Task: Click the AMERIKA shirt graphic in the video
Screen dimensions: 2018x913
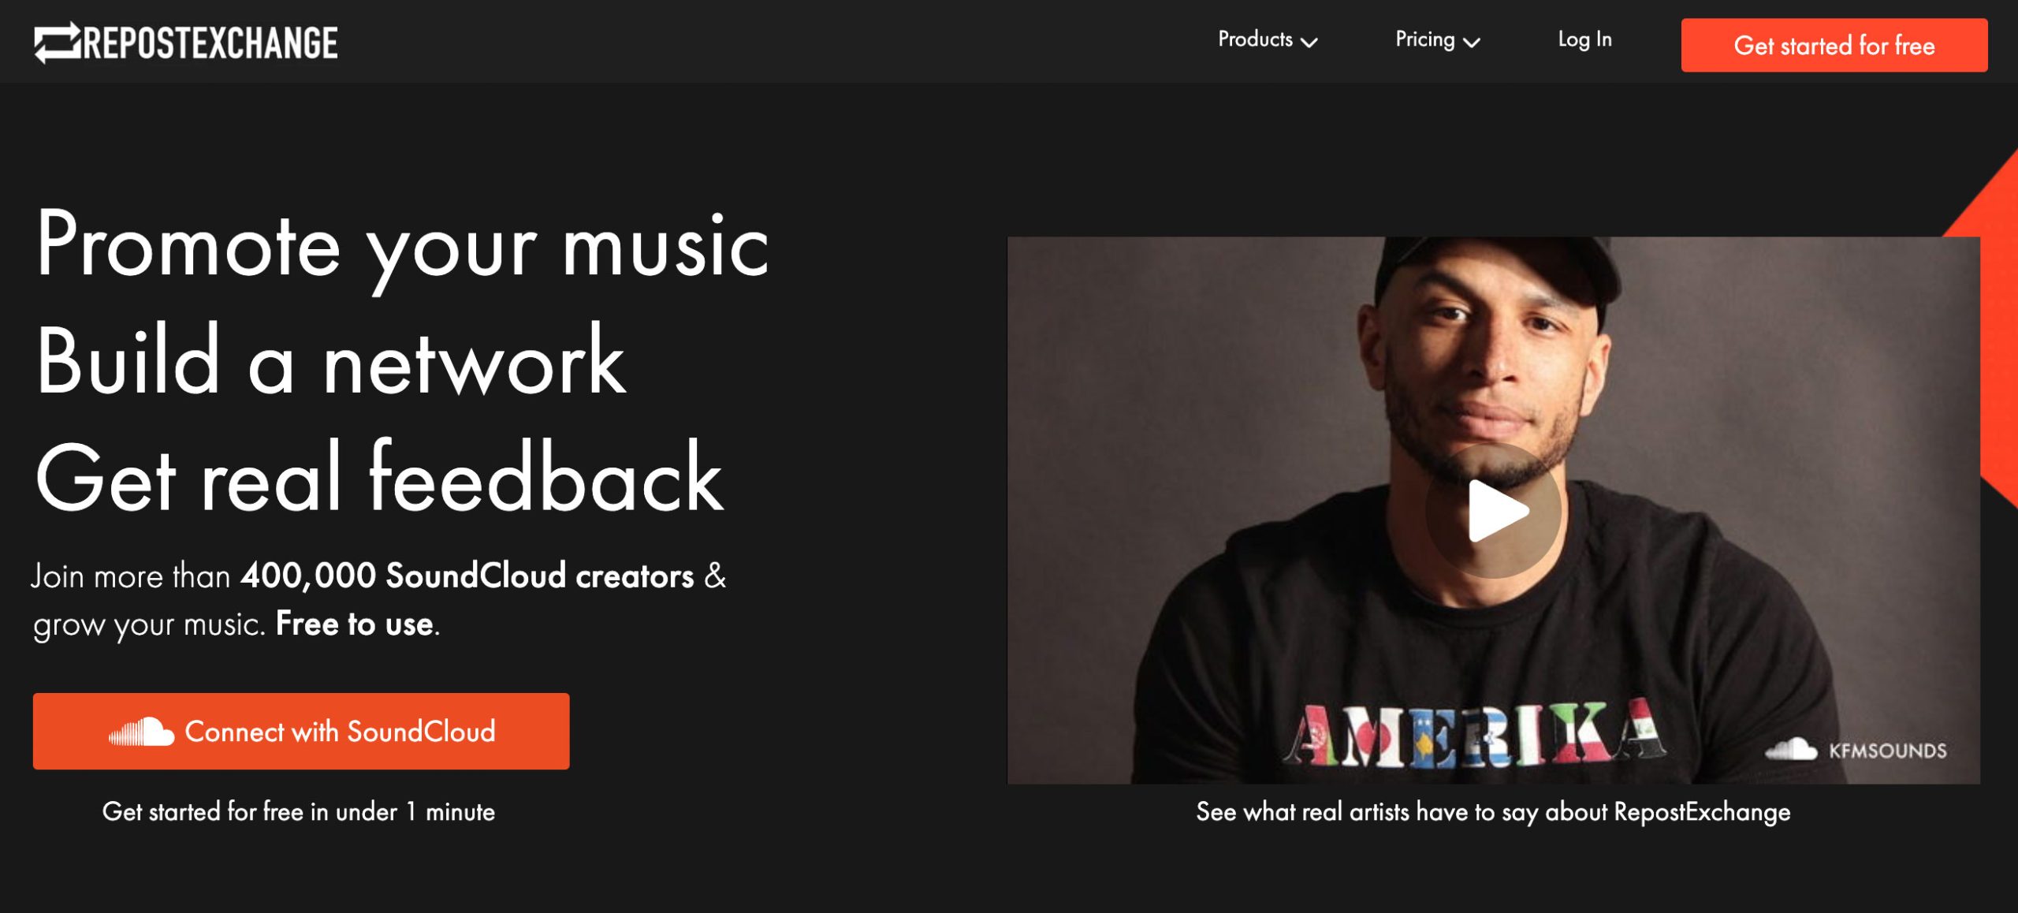Action: click(x=1475, y=733)
